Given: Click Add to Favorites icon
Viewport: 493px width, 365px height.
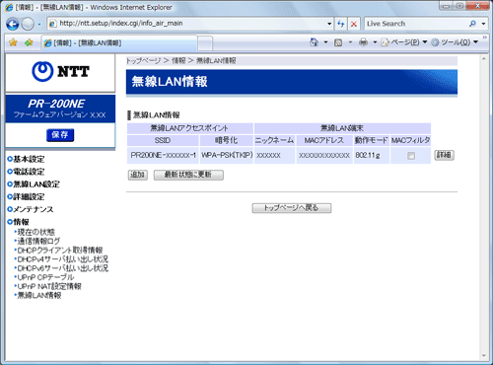Looking at the screenshot, I should pyautogui.click(x=29, y=42).
